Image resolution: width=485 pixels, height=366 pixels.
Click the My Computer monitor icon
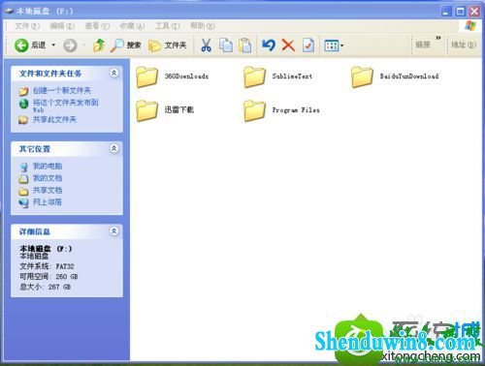tap(23, 167)
